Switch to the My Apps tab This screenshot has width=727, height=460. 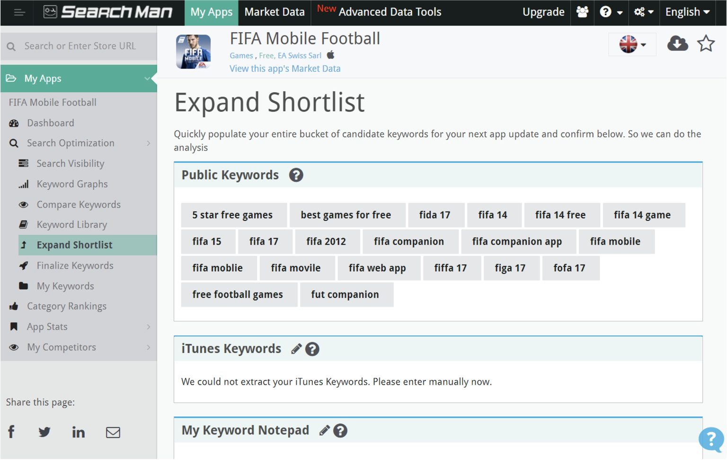pyautogui.click(x=211, y=12)
